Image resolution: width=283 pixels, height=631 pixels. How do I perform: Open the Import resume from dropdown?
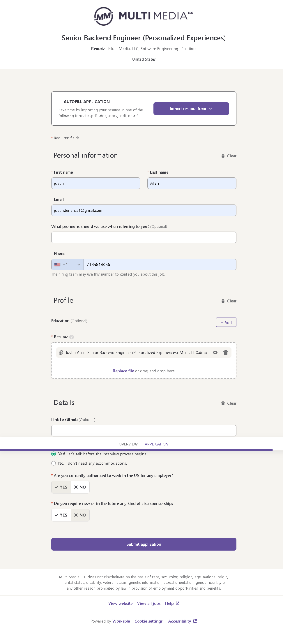[x=191, y=109]
